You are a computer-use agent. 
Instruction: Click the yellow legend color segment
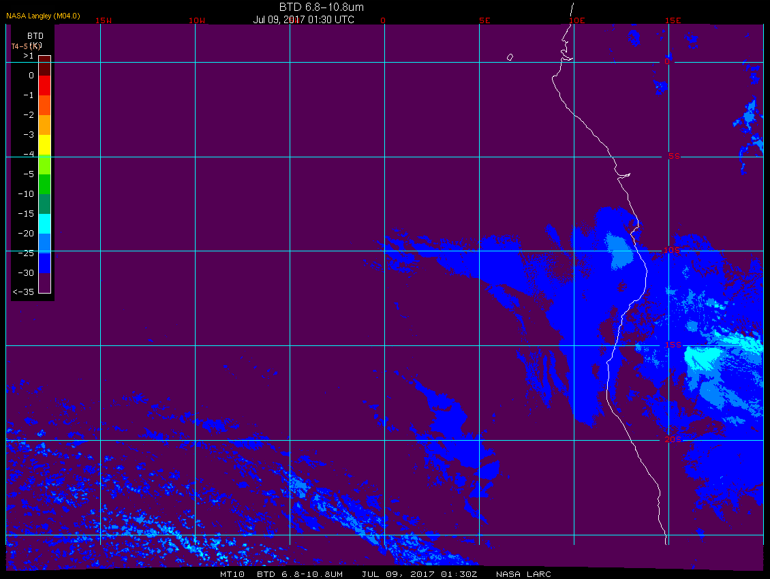[45, 145]
